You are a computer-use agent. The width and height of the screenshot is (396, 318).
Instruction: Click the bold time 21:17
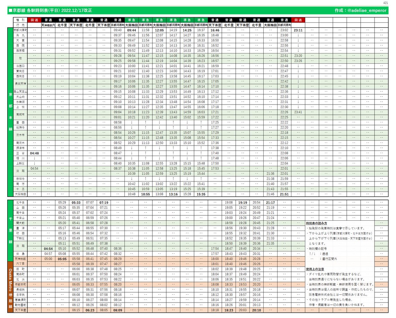(x=270, y=203)
